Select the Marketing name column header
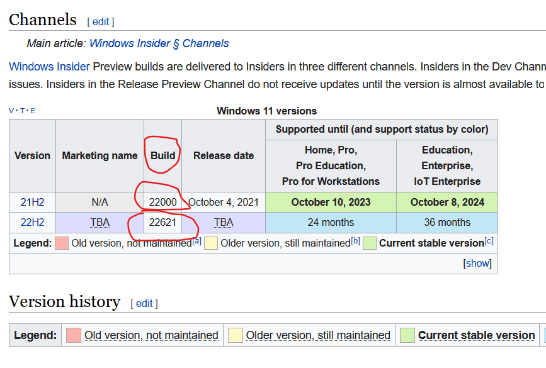The width and height of the screenshot is (546, 368). coord(100,155)
